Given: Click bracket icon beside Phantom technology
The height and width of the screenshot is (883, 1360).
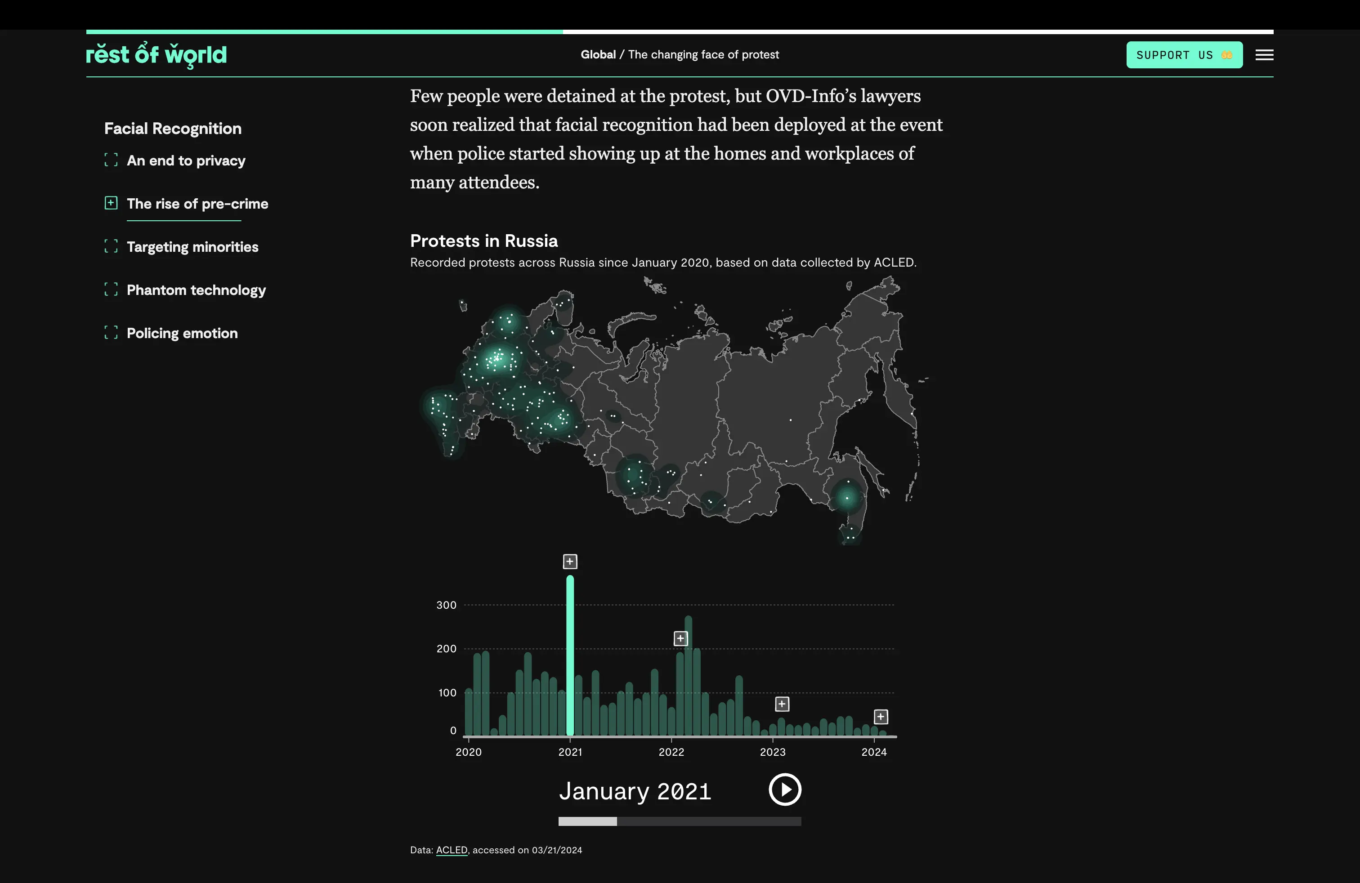Looking at the screenshot, I should tap(111, 290).
